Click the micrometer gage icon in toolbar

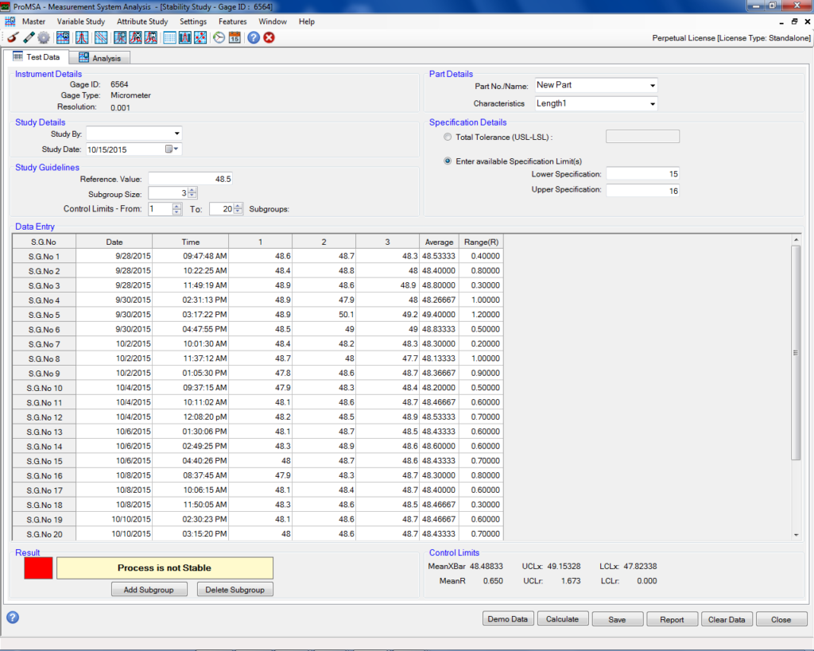point(12,37)
